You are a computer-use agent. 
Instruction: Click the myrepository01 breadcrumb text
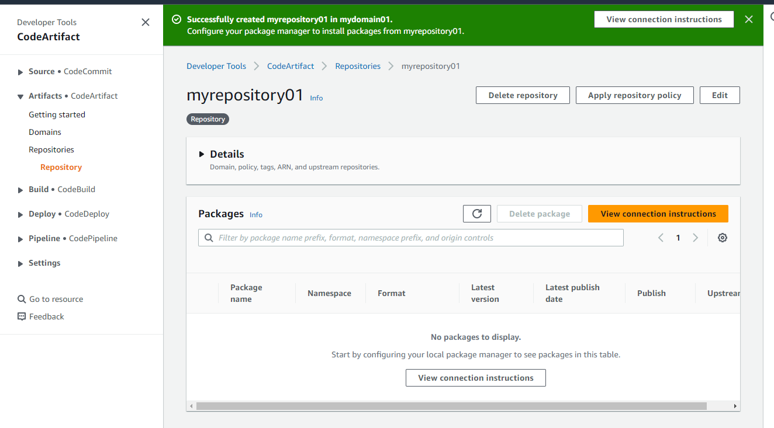click(431, 66)
